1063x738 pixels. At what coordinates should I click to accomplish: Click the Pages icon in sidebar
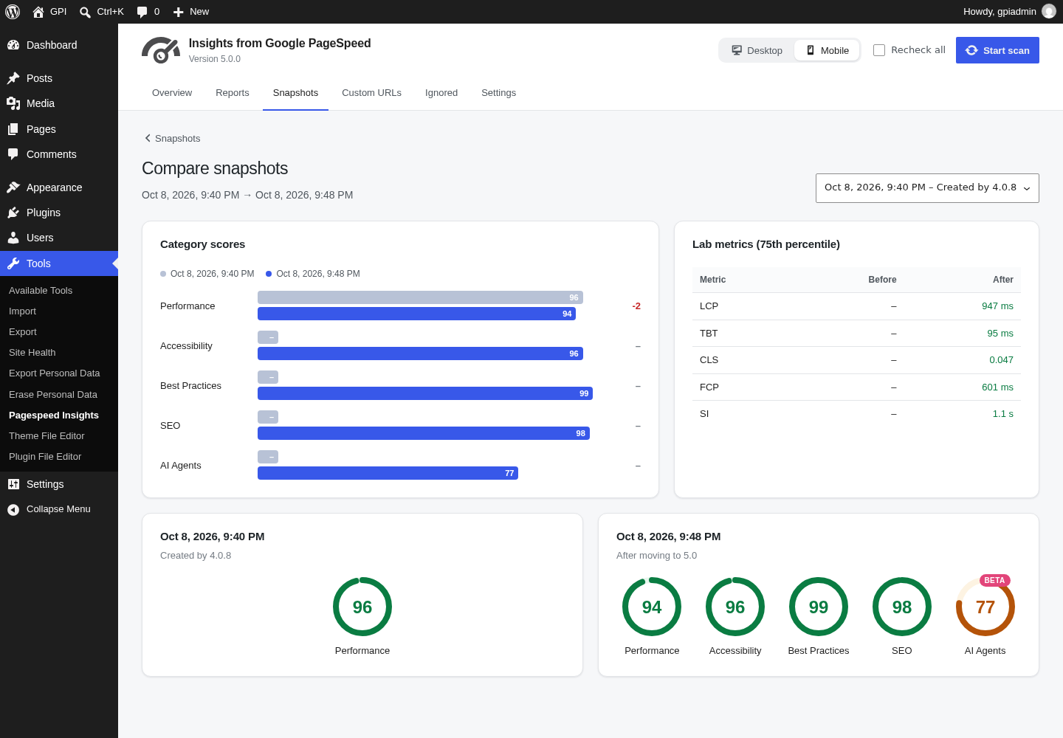tap(13, 129)
